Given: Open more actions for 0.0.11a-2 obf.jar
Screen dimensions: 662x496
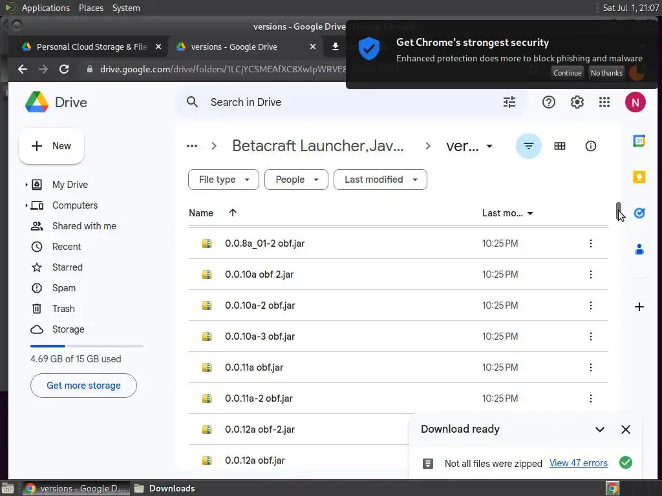Looking at the screenshot, I should coord(590,398).
